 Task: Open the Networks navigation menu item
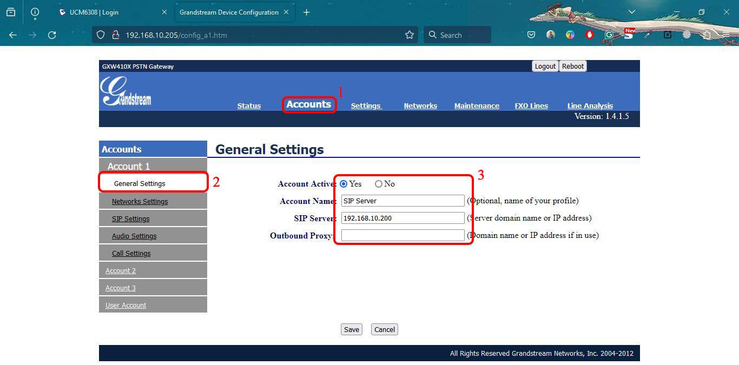(x=420, y=105)
